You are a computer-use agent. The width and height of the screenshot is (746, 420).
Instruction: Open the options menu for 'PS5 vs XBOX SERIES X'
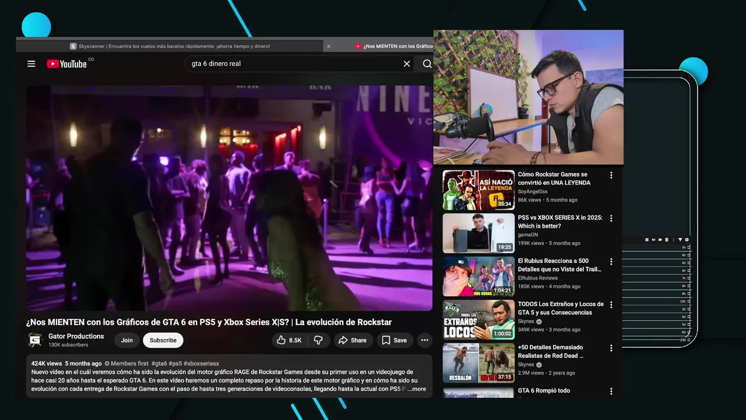(611, 218)
